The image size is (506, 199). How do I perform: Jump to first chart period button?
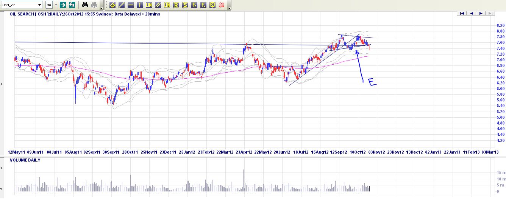click(x=462, y=13)
